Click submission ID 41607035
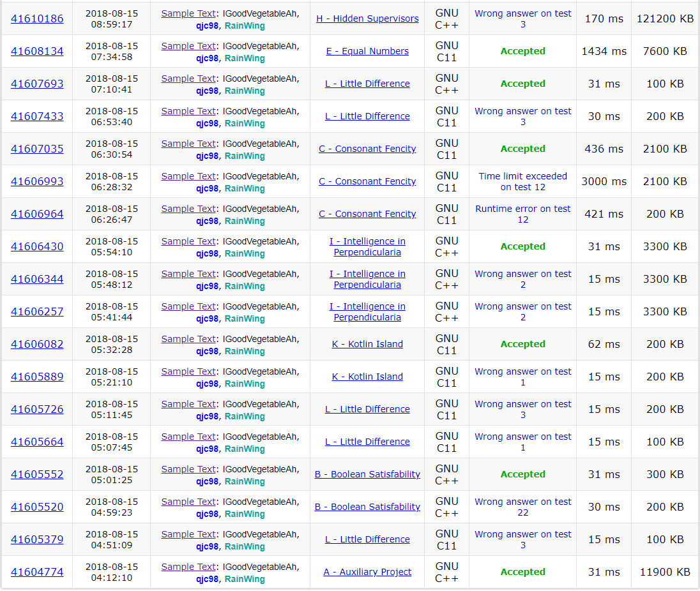This screenshot has height=591, width=700. (37, 149)
